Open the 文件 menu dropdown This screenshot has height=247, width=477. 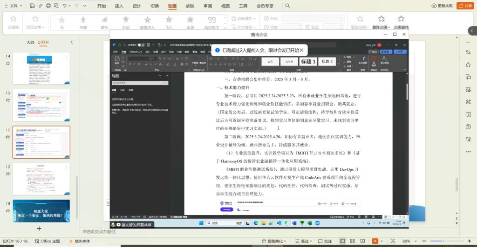pyautogui.click(x=13, y=6)
